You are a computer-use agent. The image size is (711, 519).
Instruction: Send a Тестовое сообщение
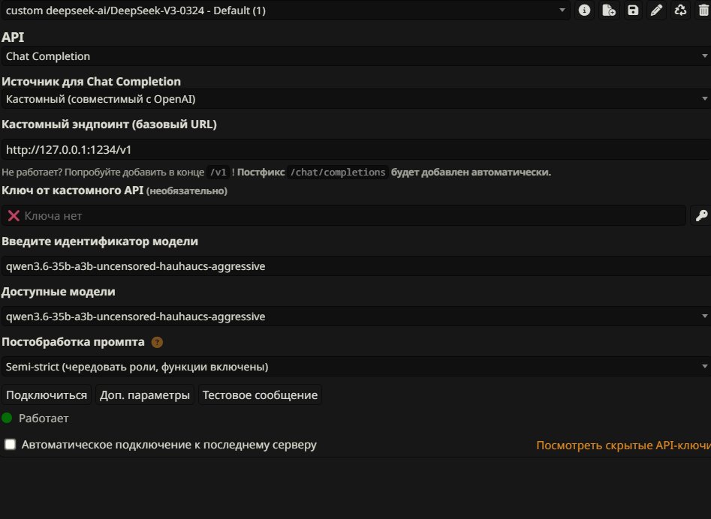pyautogui.click(x=260, y=395)
